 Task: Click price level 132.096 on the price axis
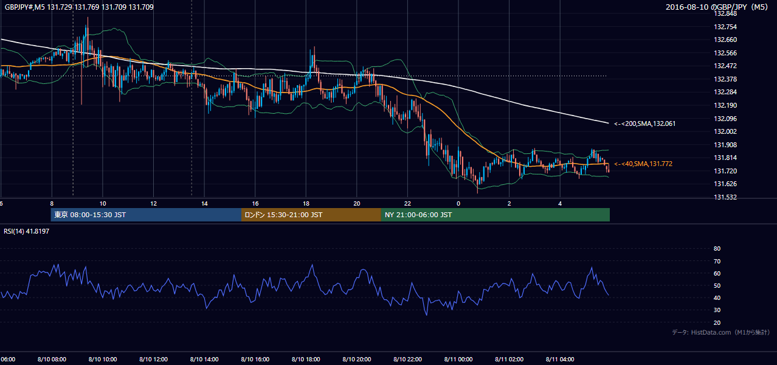coord(725,119)
